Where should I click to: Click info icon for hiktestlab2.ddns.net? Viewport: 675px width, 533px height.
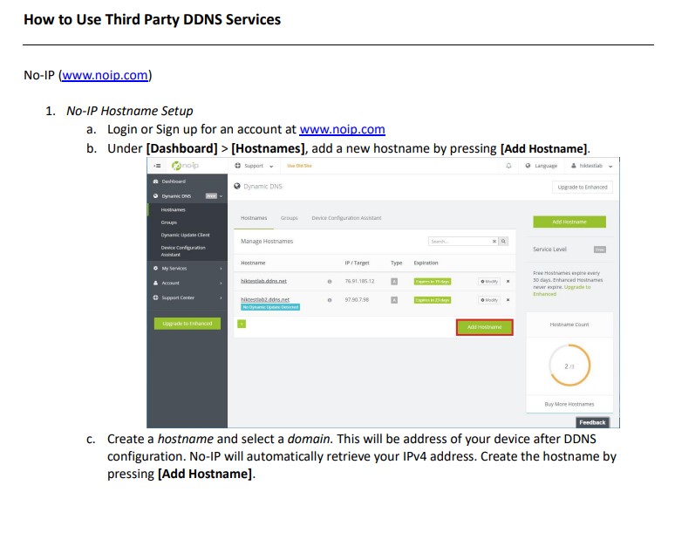click(330, 300)
